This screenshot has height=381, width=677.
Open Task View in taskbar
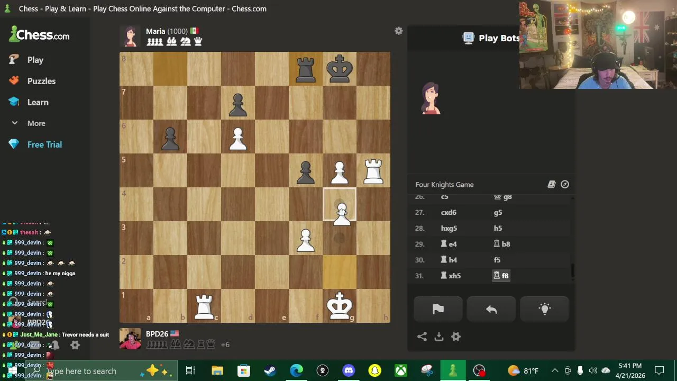190,370
